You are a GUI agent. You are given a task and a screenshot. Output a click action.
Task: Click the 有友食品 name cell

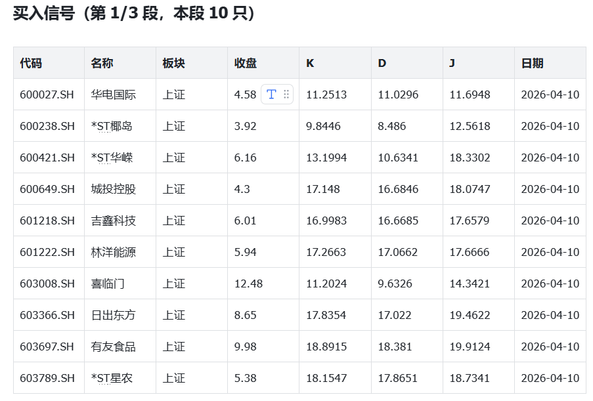point(114,347)
